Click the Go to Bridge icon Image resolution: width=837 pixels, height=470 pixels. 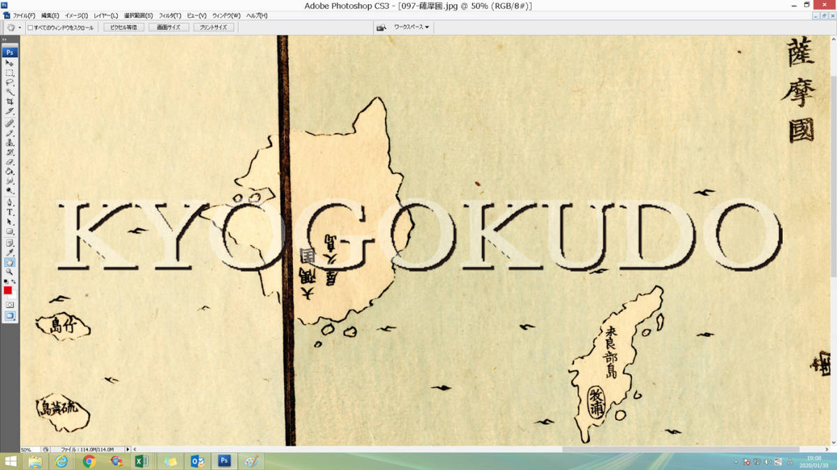point(382,28)
